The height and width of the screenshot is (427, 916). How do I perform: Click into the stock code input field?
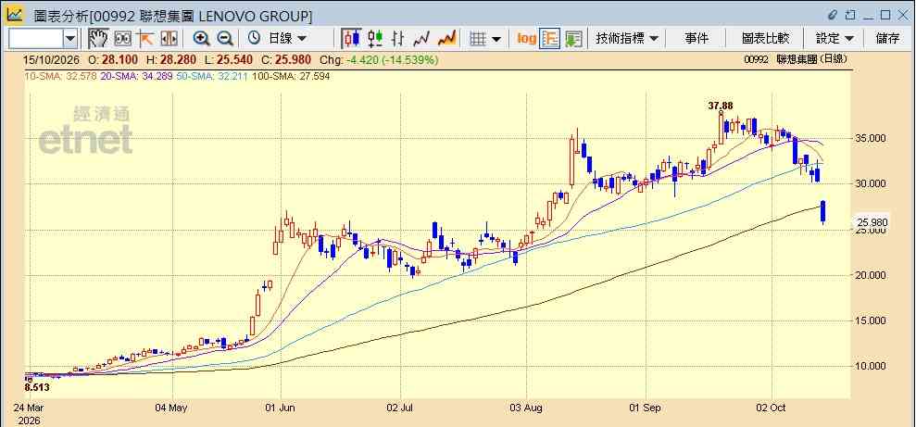click(35, 39)
